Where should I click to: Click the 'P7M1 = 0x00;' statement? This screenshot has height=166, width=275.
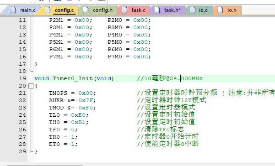70,57
